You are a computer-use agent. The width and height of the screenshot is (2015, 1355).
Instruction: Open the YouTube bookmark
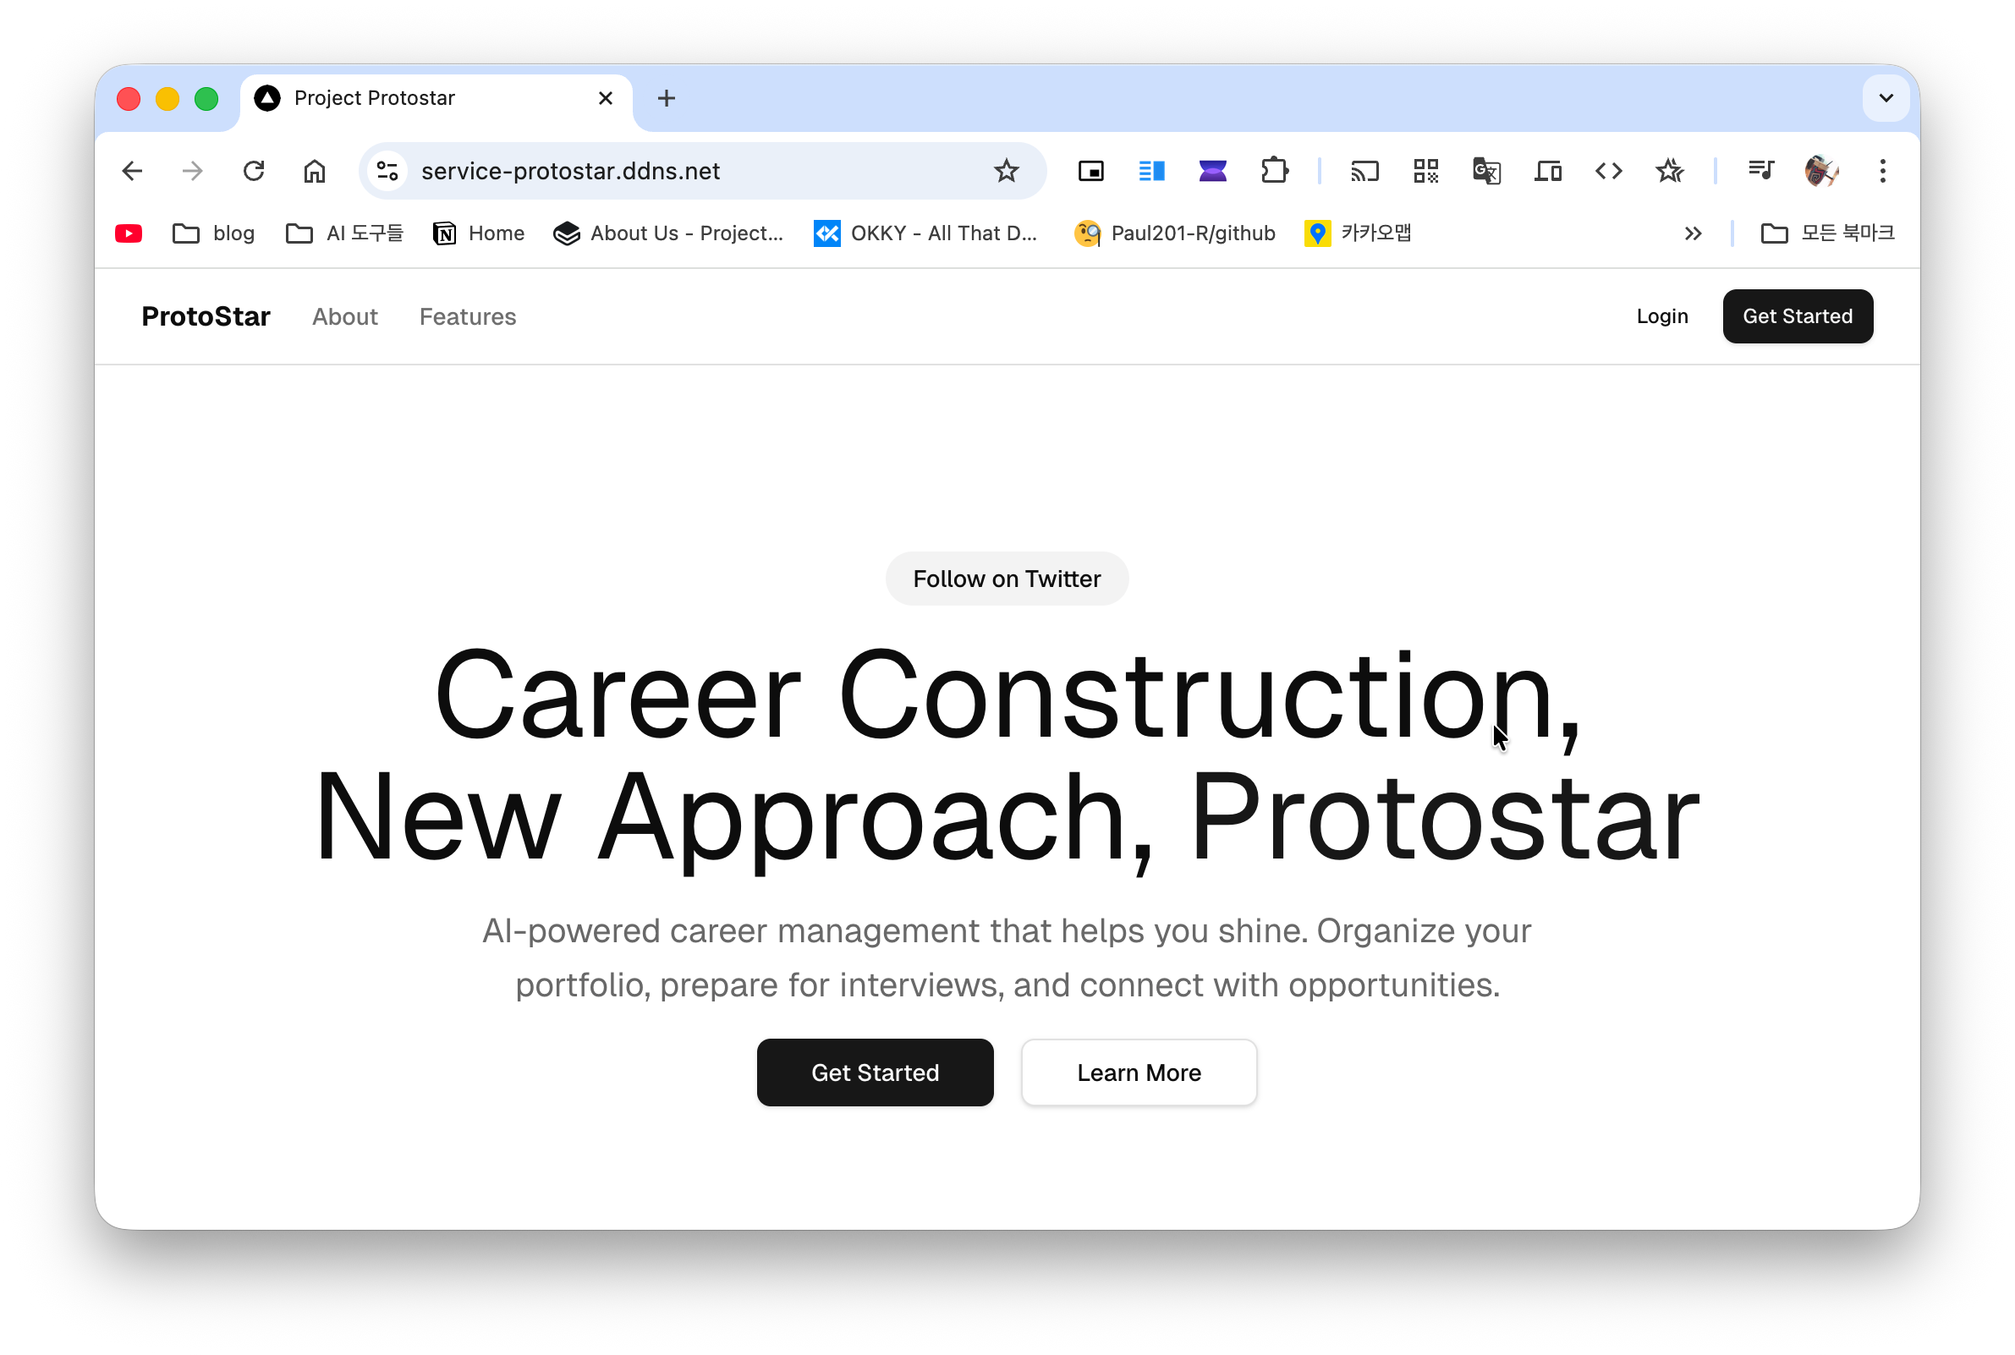tap(129, 233)
